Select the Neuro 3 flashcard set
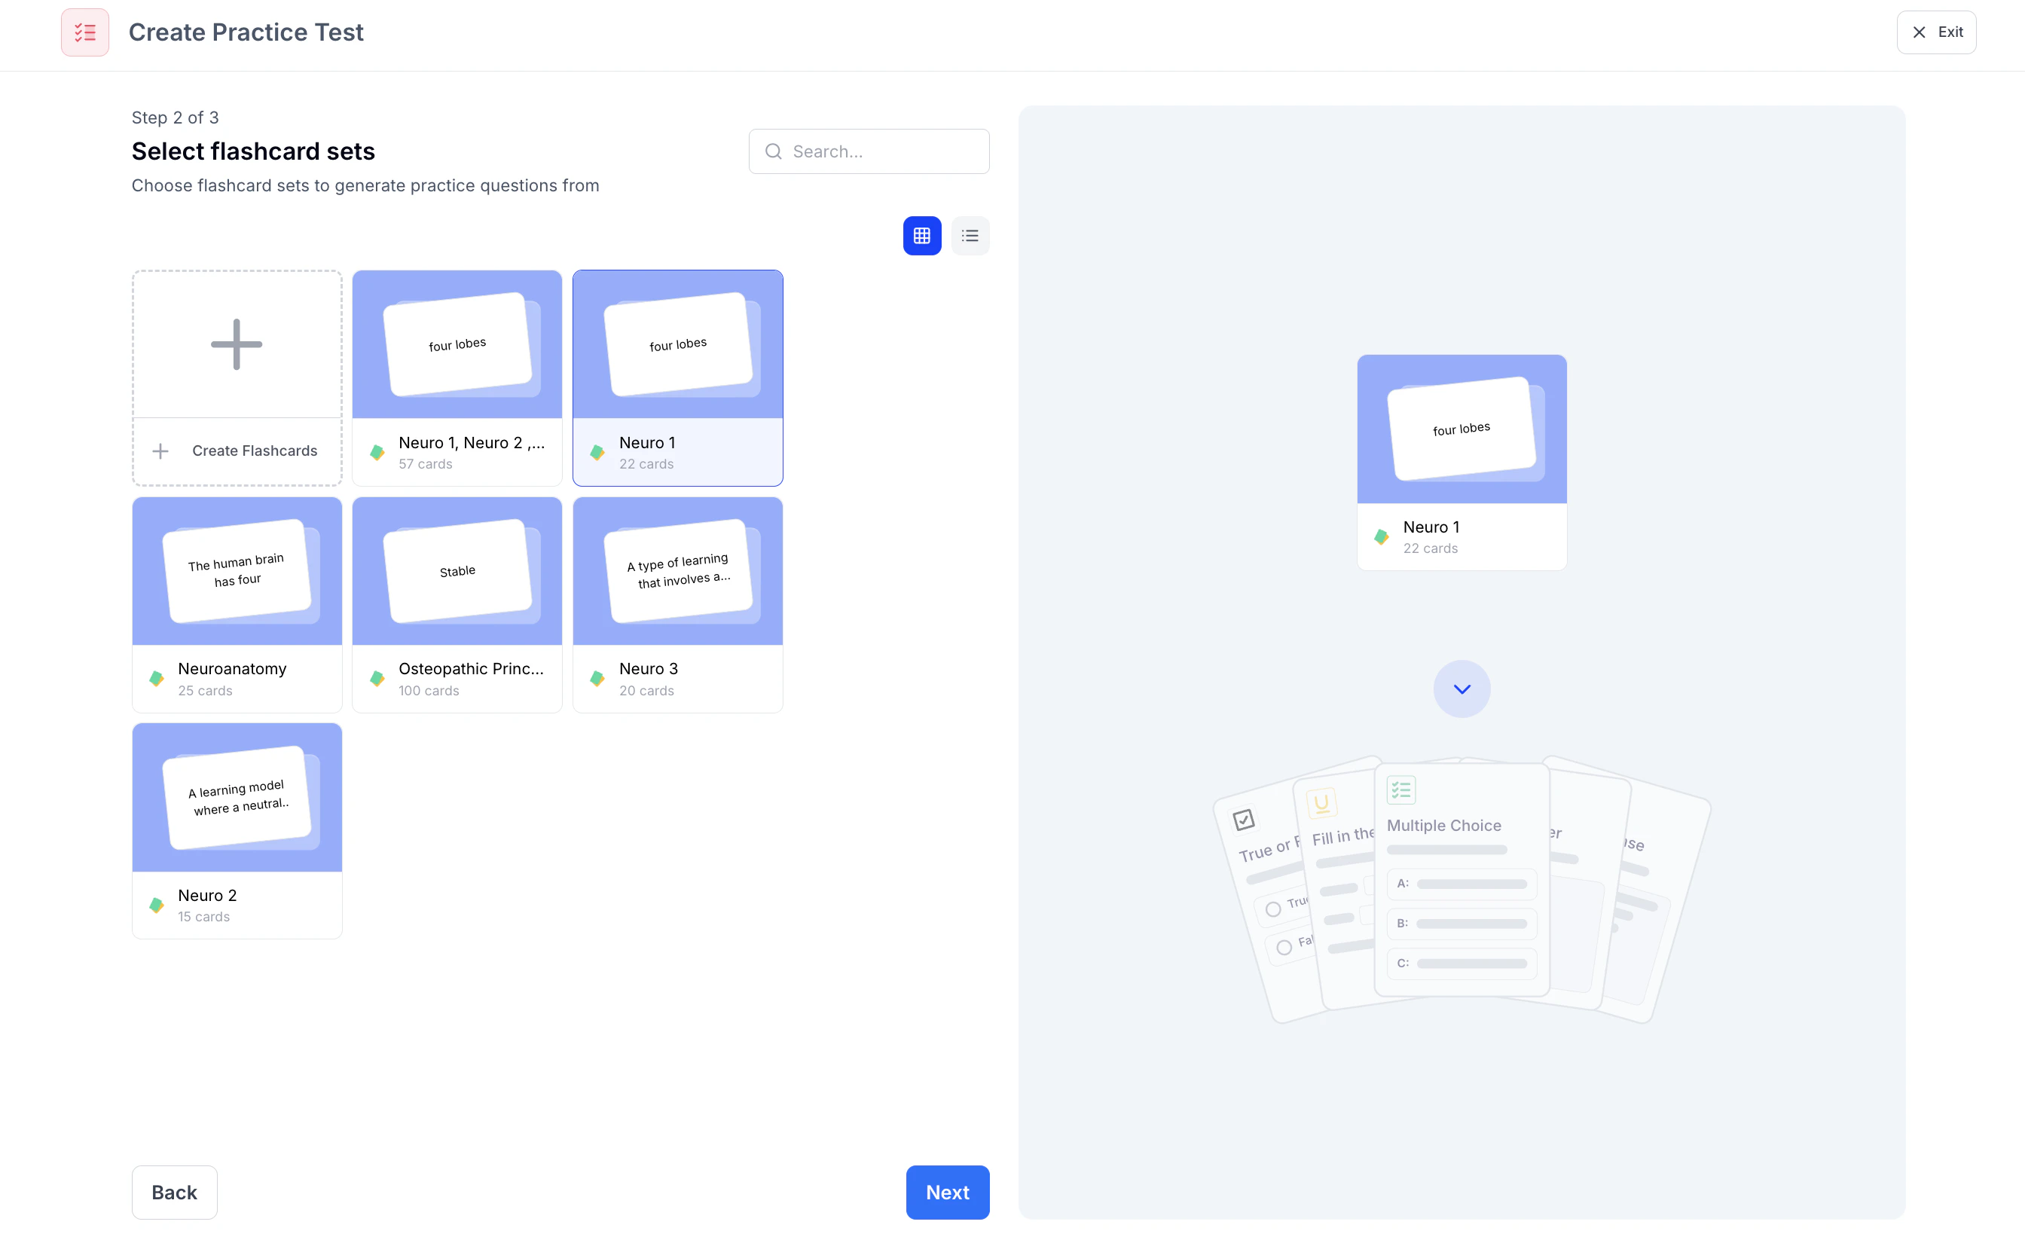The height and width of the screenshot is (1240, 2025). pos(677,604)
